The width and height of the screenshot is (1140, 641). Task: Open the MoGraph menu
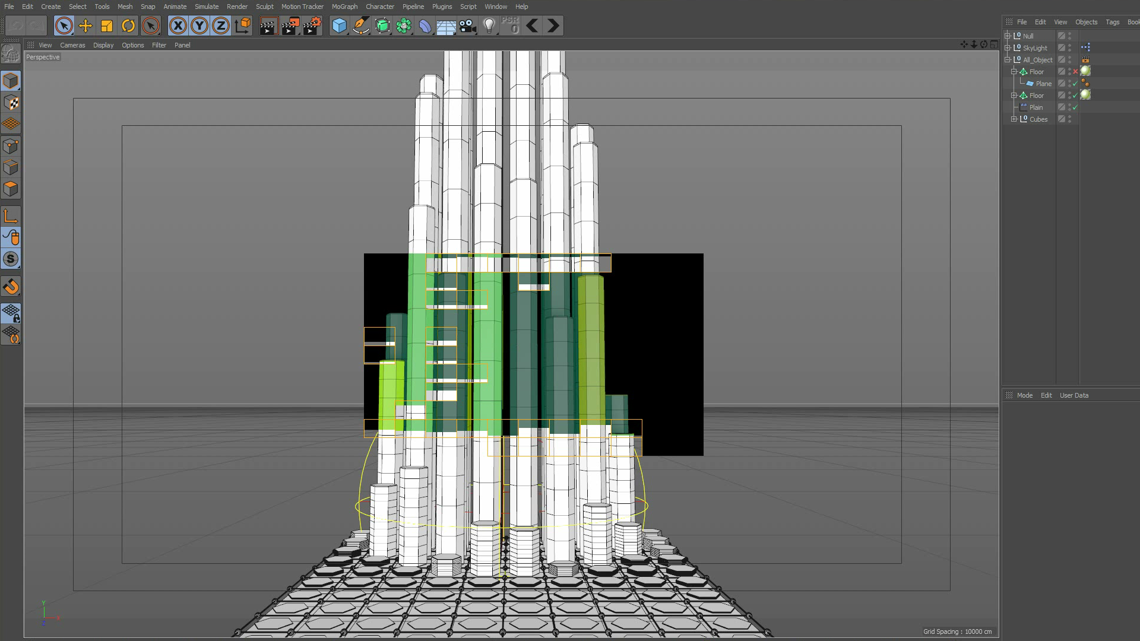click(344, 7)
